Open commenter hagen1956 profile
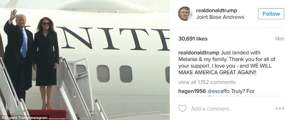The width and height of the screenshot is (286, 120). click(x=192, y=91)
